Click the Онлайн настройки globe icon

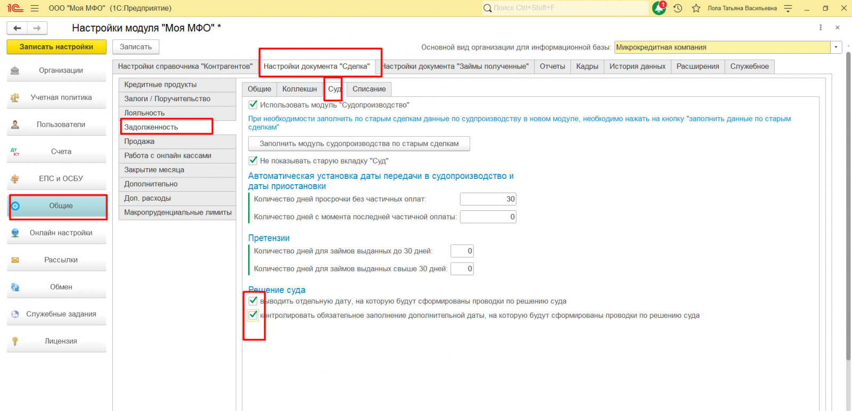[15, 233]
